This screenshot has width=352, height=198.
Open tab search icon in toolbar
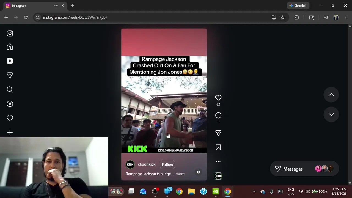coord(311,17)
